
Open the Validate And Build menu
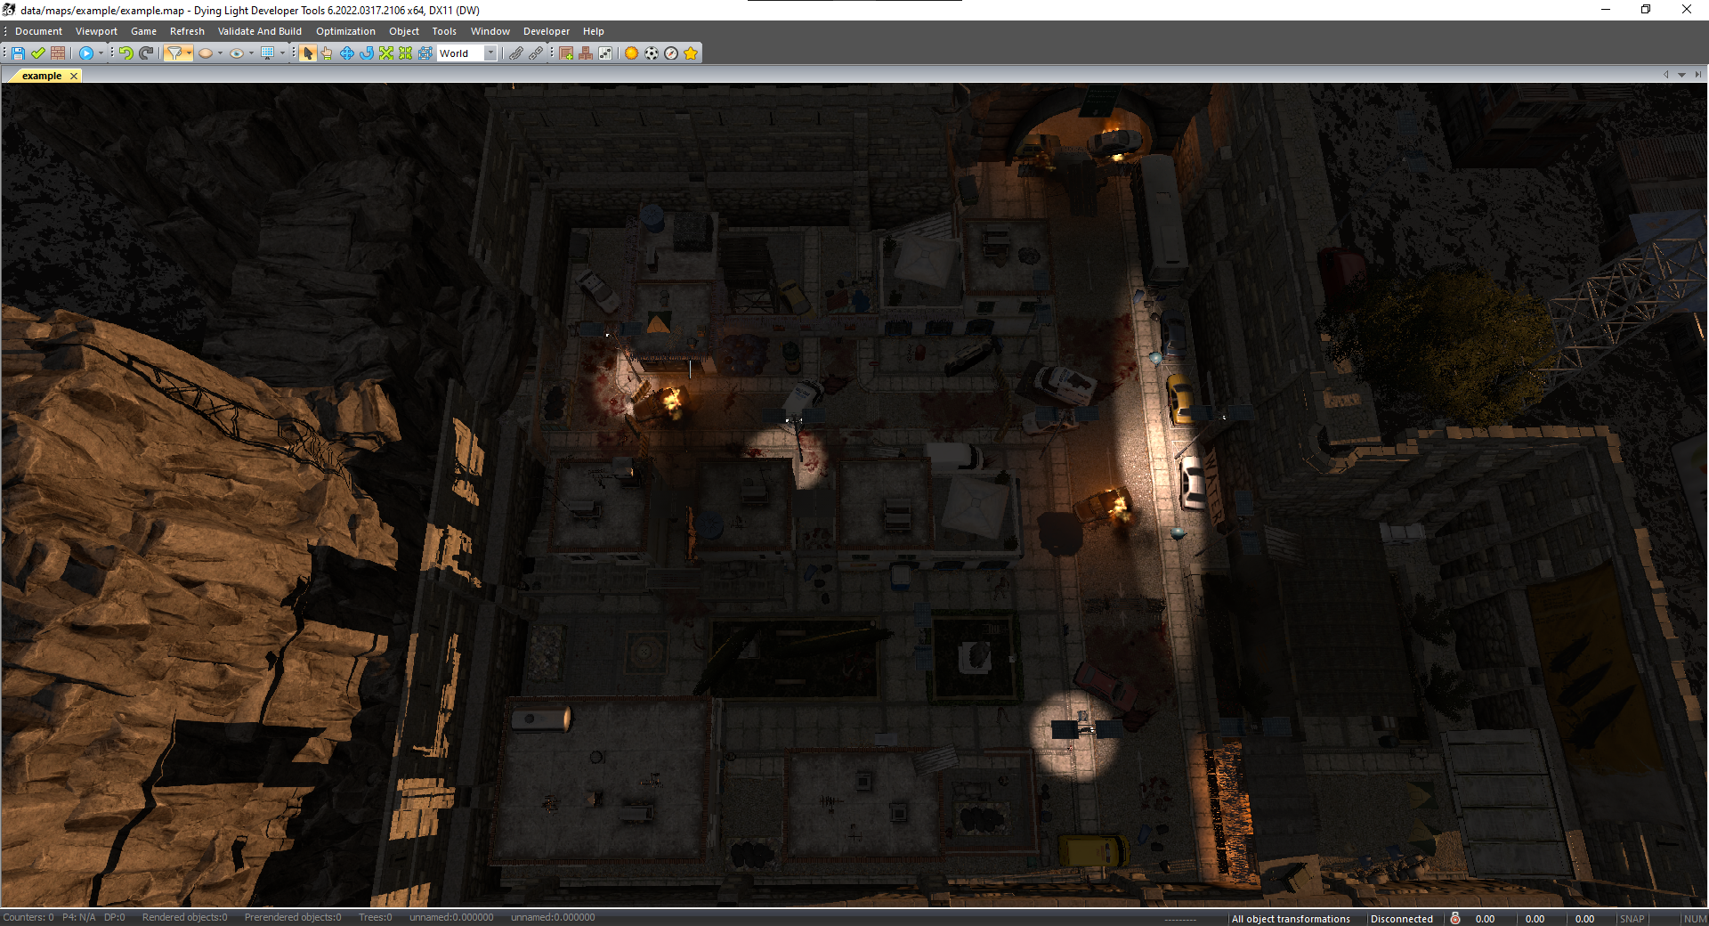(260, 31)
